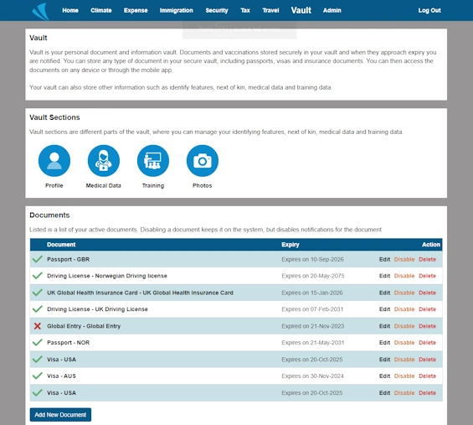Viewport: 473px width, 425px height.
Task: Disable the Passport - NOR document
Action: tap(404, 343)
